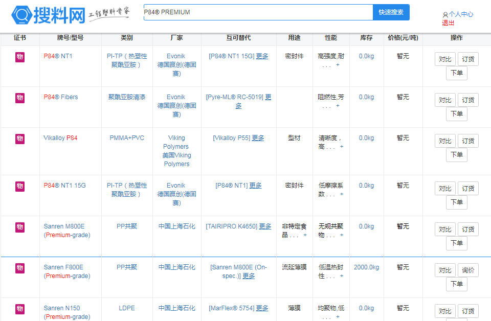Click 下单 button for Vikalloy P84
Viewport: 491px width, 321px height.
click(456, 155)
